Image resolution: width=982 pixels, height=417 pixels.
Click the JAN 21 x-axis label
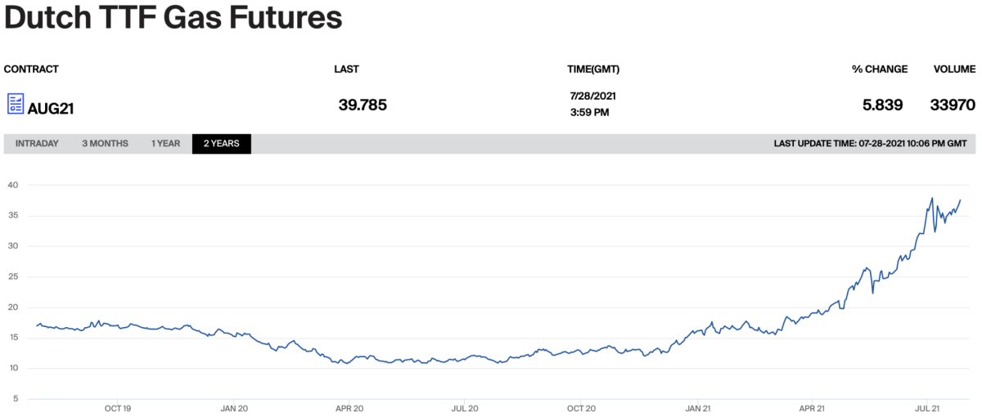click(697, 407)
